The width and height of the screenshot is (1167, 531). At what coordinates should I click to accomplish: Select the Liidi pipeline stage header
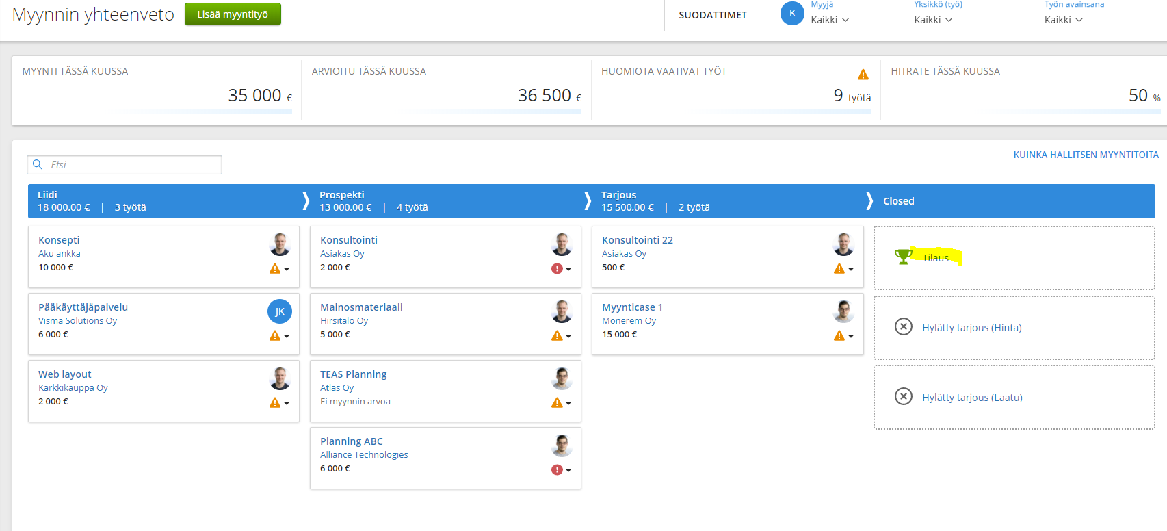(168, 201)
